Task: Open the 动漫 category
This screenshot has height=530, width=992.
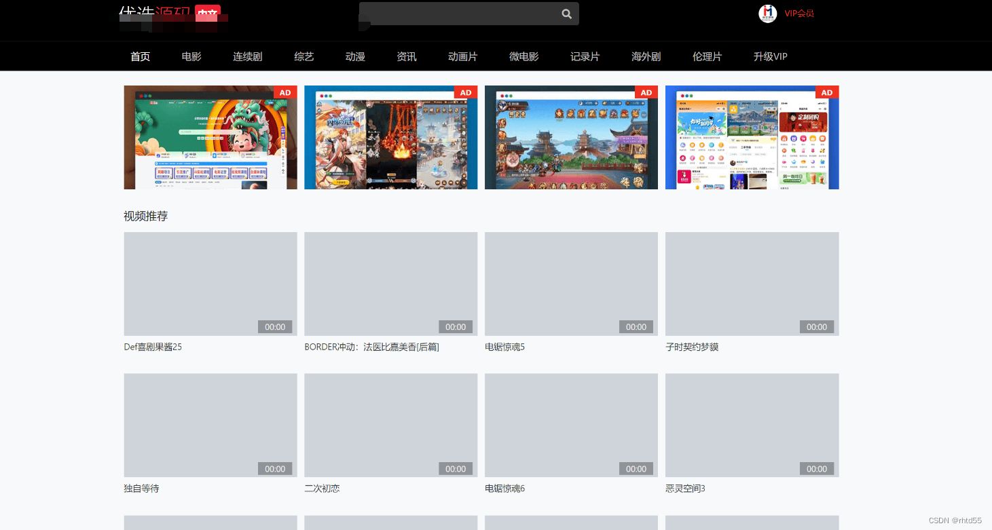Action: click(x=354, y=56)
